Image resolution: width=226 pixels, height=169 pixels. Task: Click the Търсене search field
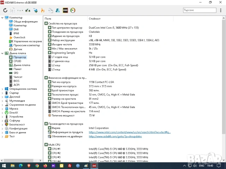200,10
